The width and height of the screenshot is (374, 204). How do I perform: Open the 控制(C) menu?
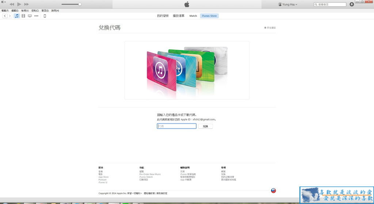click(x=35, y=11)
